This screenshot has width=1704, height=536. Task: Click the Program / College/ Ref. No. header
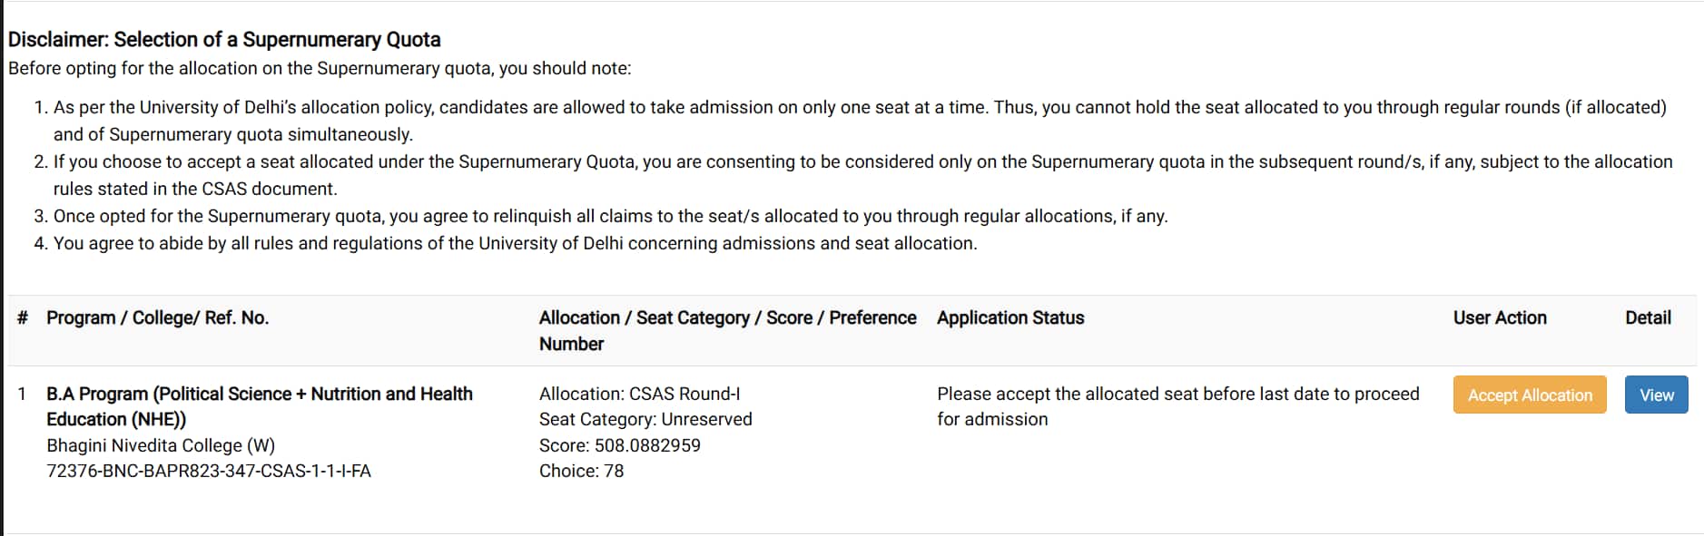(x=158, y=317)
